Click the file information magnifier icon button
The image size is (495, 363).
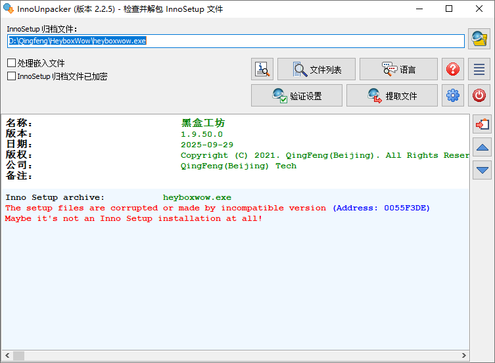click(x=262, y=69)
